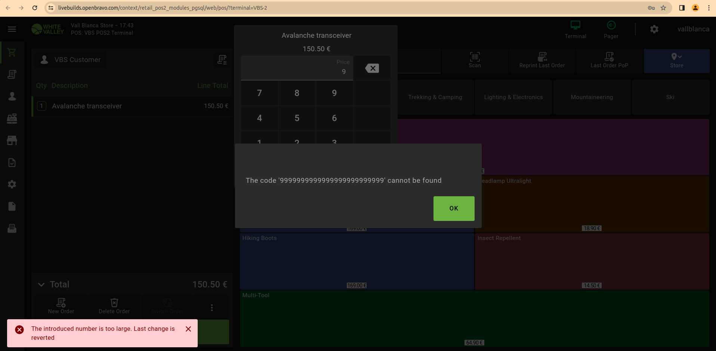
Task: Tap keypad digit 6
Action: coord(334,118)
